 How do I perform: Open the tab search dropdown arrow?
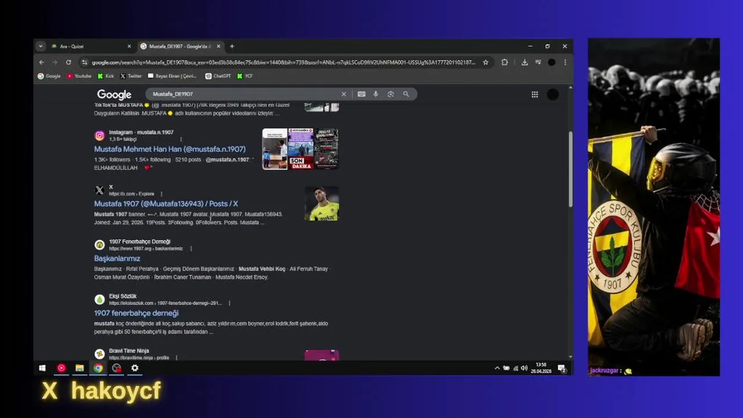point(41,46)
